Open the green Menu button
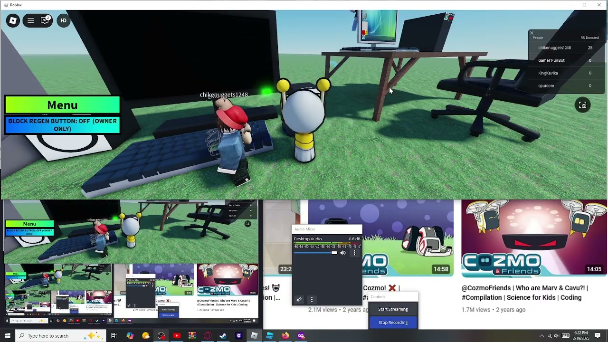This screenshot has height=342, width=608. [x=62, y=105]
